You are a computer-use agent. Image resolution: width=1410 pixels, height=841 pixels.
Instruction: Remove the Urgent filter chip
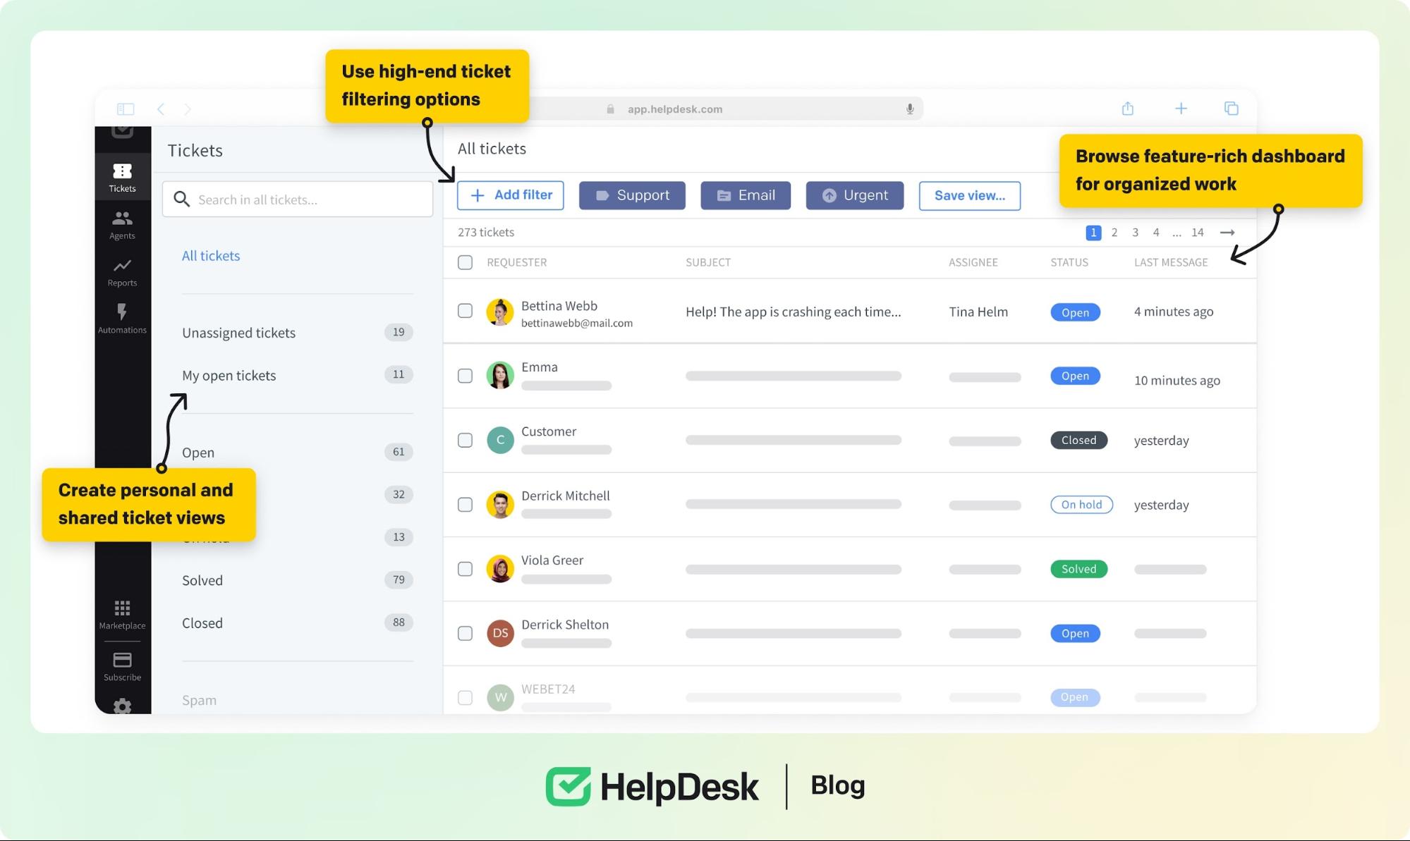coord(854,195)
